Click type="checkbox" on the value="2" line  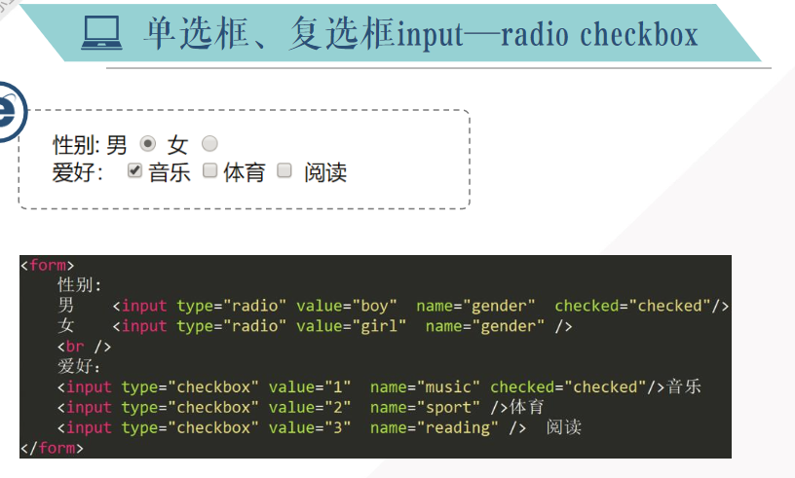point(190,408)
